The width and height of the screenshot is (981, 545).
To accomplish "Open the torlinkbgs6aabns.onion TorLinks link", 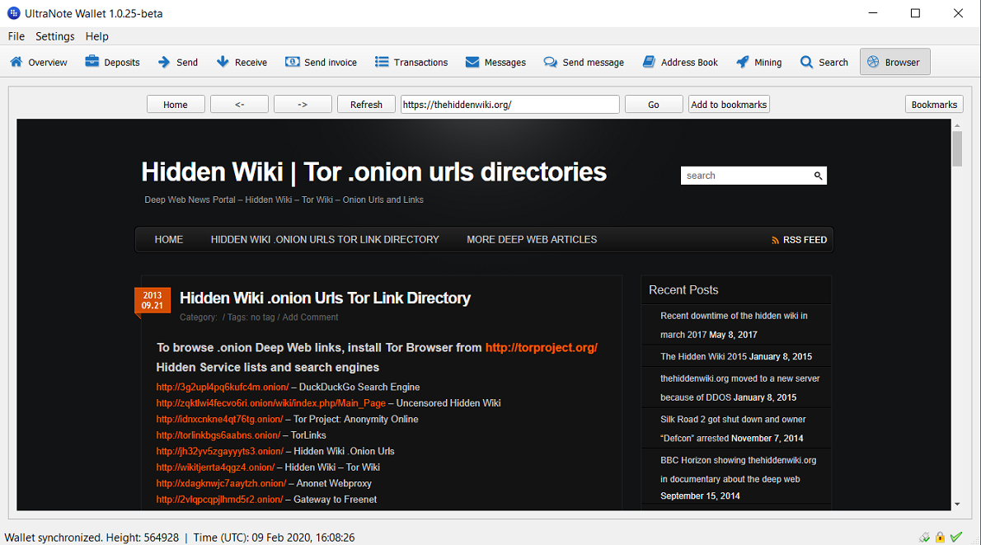I will (x=218, y=435).
